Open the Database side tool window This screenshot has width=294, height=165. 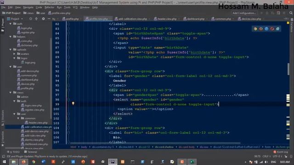pyautogui.click(x=292, y=26)
